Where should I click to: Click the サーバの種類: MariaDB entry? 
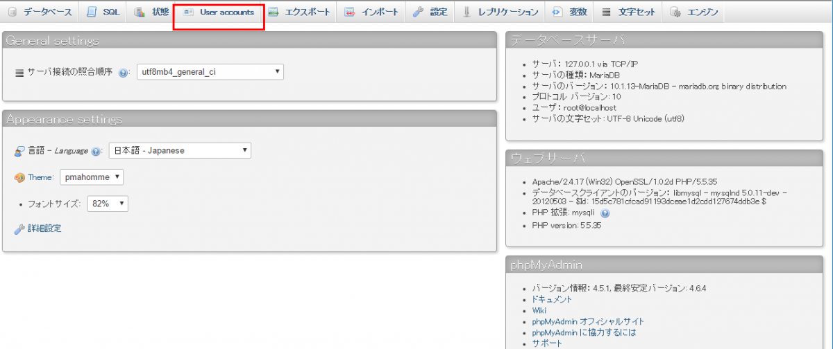575,75
